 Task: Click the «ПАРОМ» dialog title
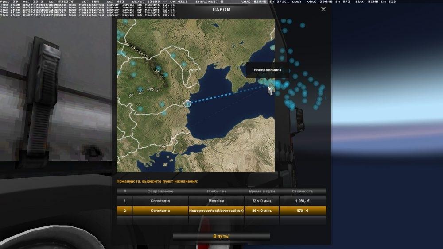[x=221, y=10]
